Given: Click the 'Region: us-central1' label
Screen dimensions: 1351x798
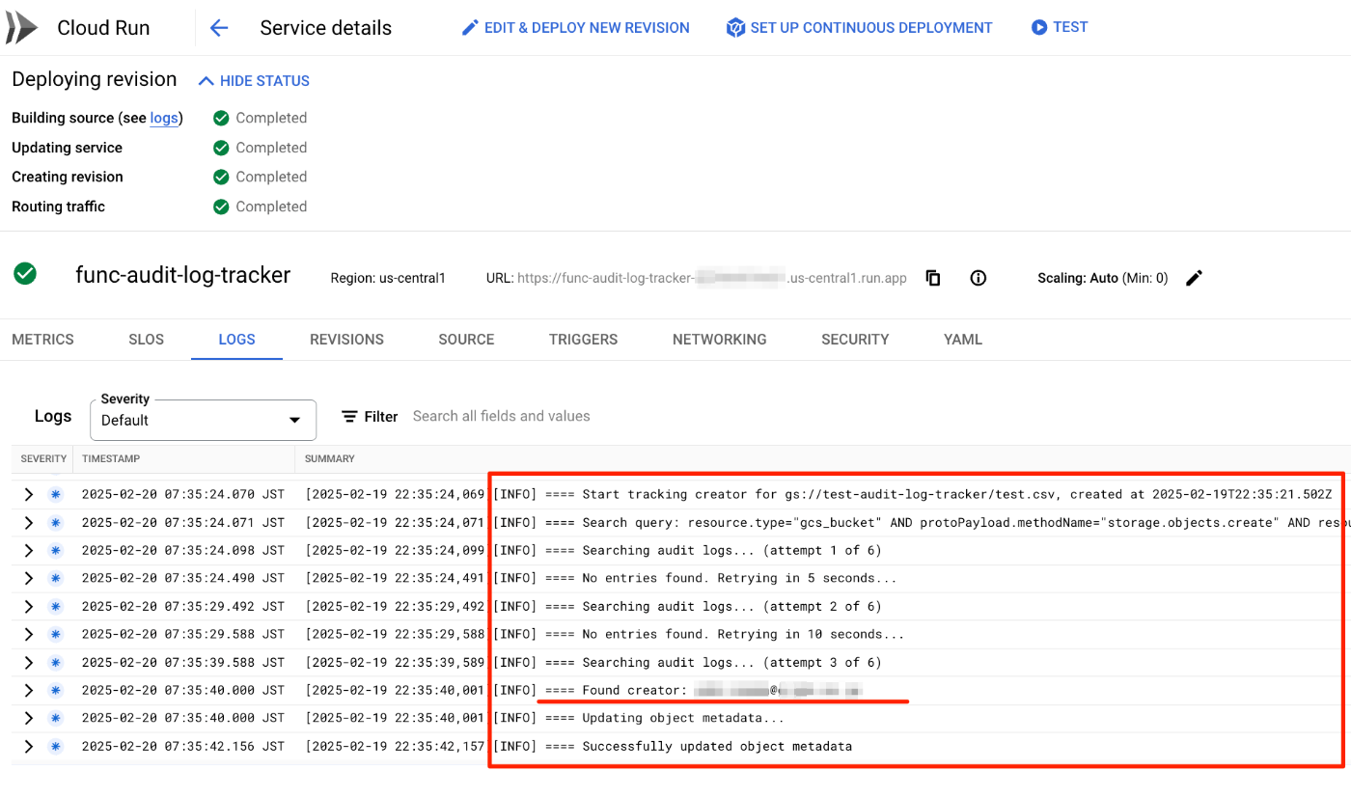Looking at the screenshot, I should tap(388, 278).
